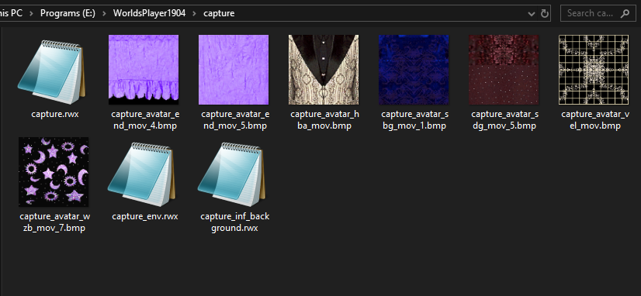
Task: Click the search magnifier icon
Action: point(625,13)
